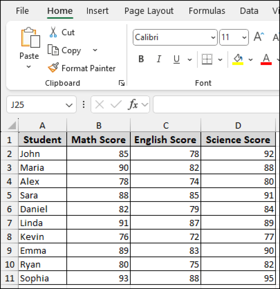
Task: Toggle underline formatting
Action: point(176,59)
